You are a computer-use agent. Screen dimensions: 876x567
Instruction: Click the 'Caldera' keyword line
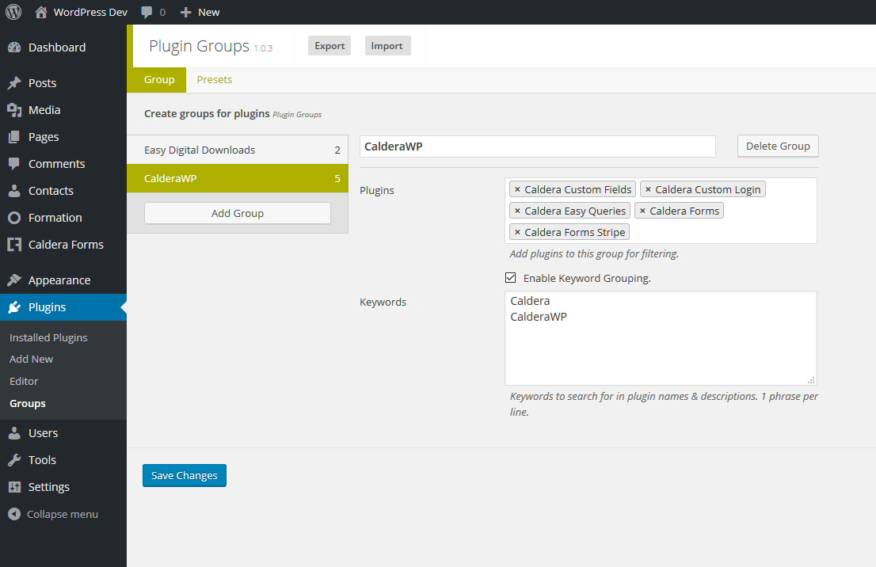click(x=530, y=301)
